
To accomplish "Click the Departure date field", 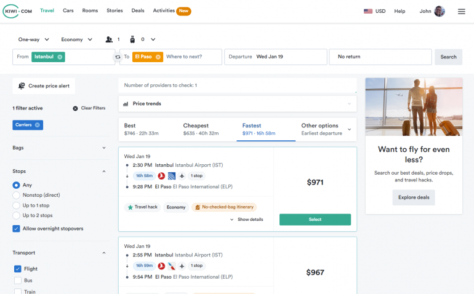I will (x=275, y=57).
